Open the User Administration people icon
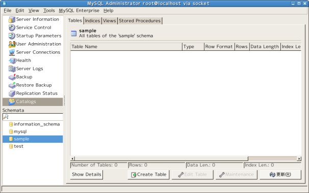This screenshot has width=309, height=193. click(12, 44)
